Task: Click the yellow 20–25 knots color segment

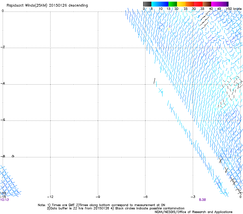Action: click(181, 4)
